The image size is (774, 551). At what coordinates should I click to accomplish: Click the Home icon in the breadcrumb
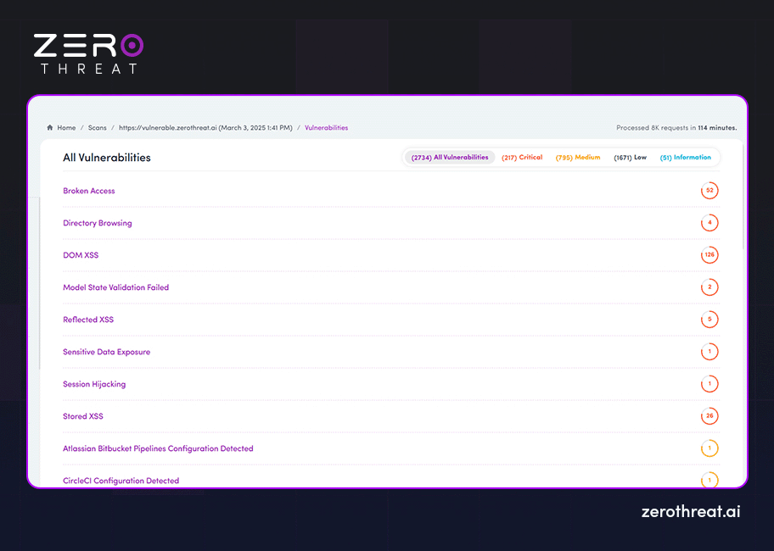coord(50,128)
